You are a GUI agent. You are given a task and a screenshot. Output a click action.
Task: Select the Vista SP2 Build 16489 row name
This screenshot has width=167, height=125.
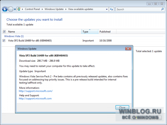(x=30, y=41)
